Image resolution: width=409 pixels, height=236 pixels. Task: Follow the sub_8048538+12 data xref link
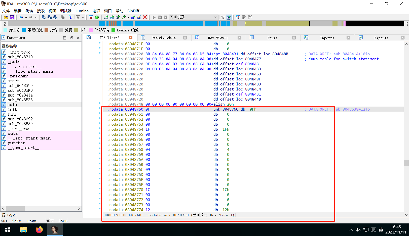tap(352, 109)
